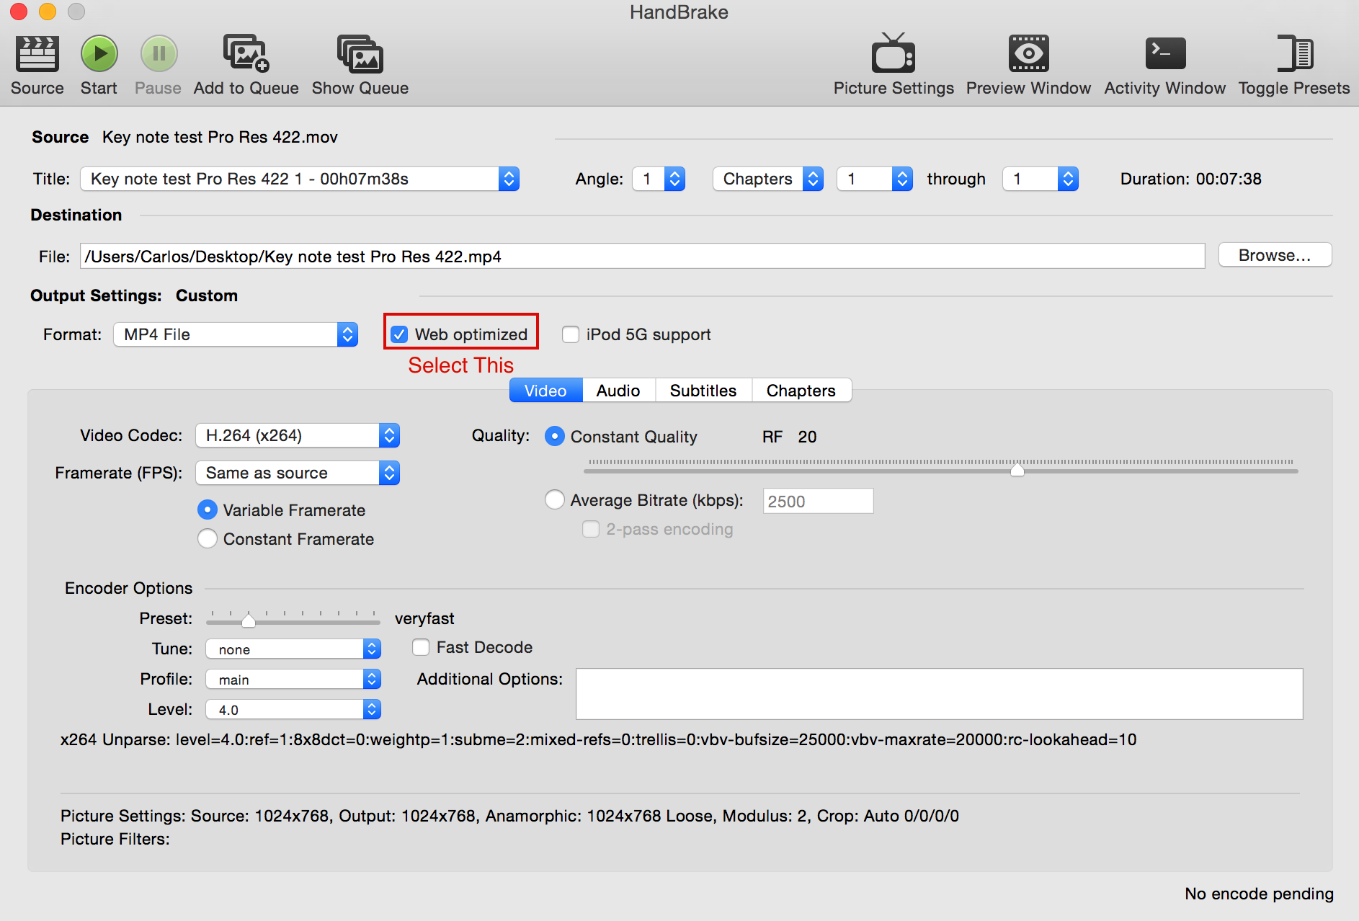Open the Angle dropdown
Viewport: 1359px width, 921px height.
(x=659, y=179)
